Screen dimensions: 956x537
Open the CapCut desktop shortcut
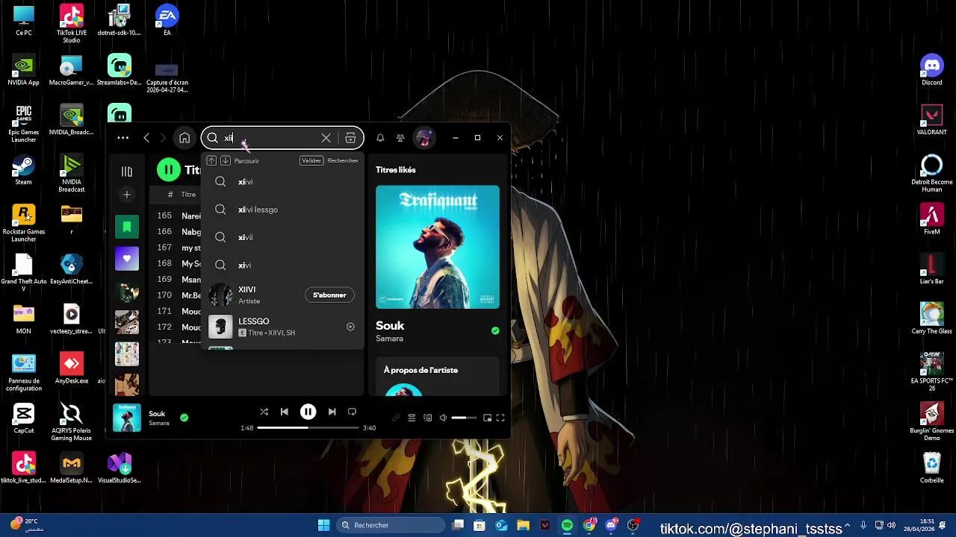(24, 418)
